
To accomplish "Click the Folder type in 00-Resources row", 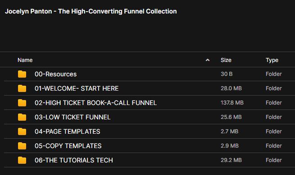I will (x=274, y=74).
